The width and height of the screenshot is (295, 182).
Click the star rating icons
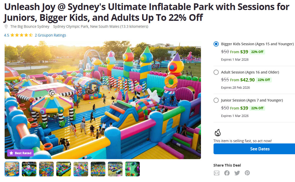(22, 35)
